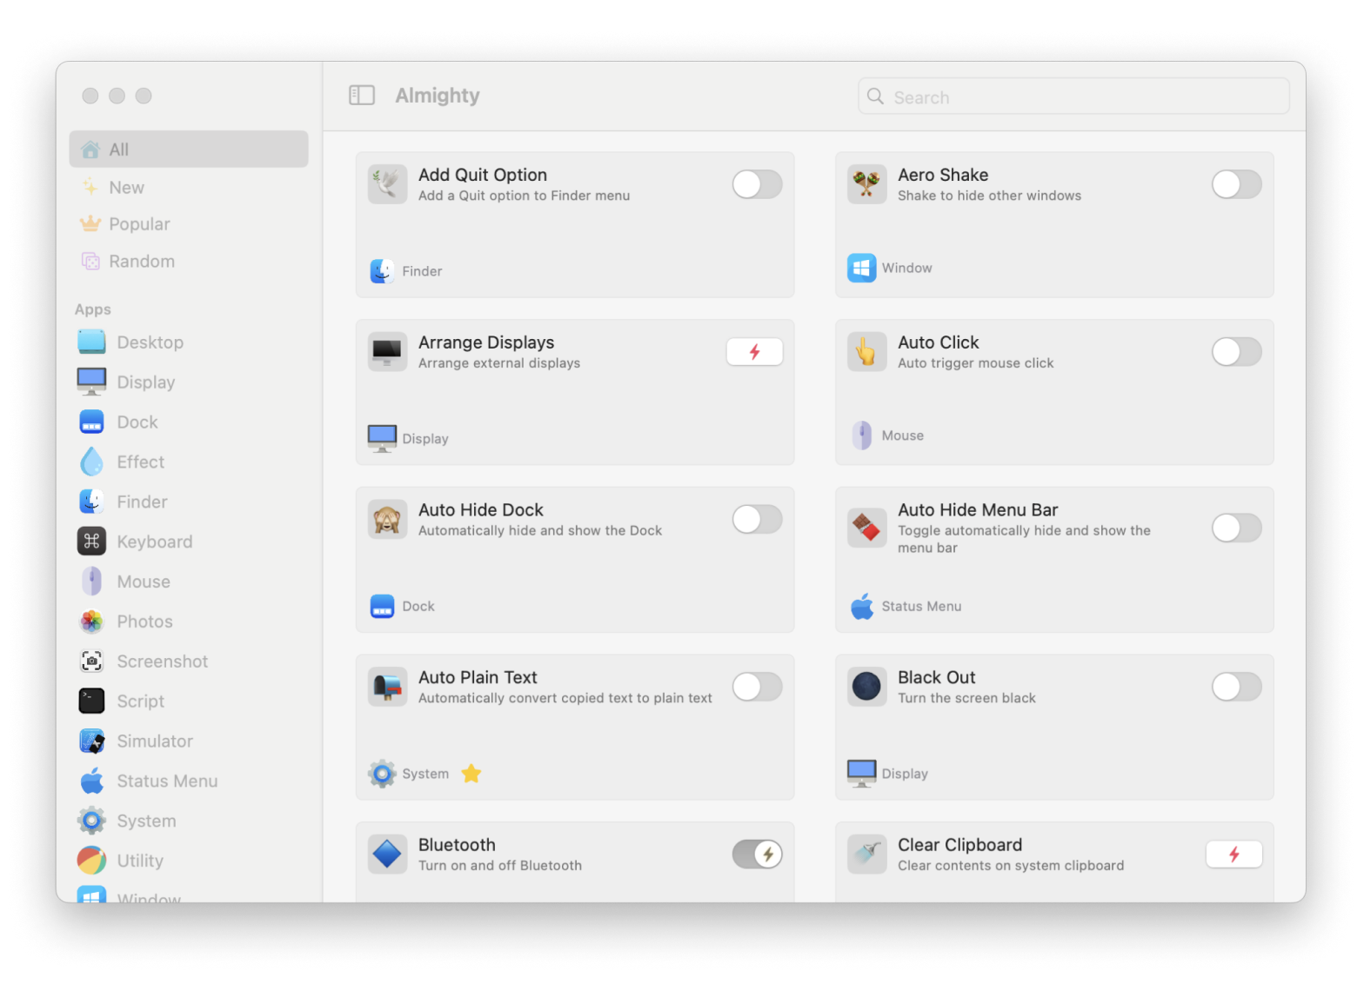Click the Clear Clipboard icon
The height and width of the screenshot is (984, 1357).
(x=866, y=854)
